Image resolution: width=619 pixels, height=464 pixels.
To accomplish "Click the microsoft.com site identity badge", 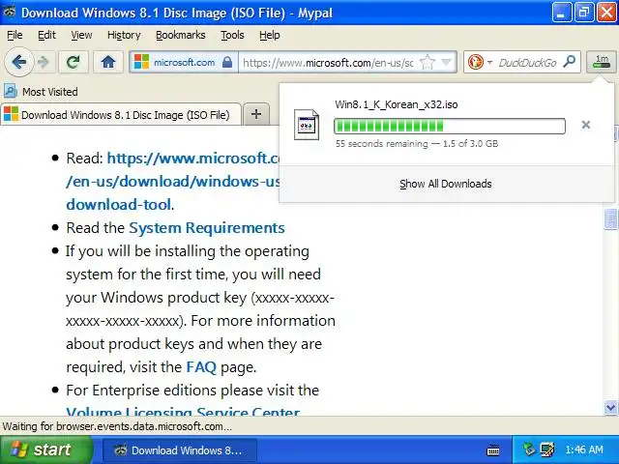I will 184,62.
